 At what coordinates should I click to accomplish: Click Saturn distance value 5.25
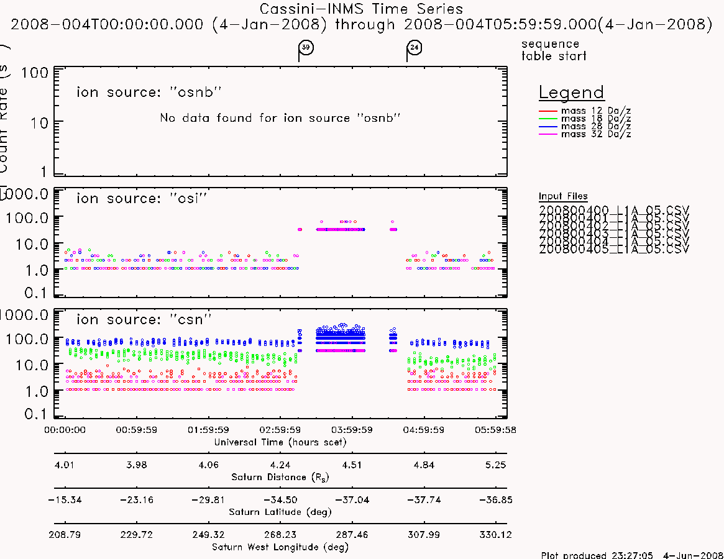click(495, 465)
